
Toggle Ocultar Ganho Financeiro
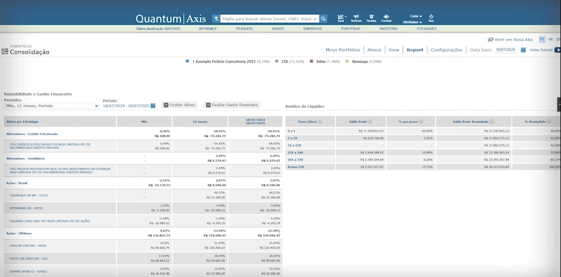pyautogui.click(x=232, y=105)
